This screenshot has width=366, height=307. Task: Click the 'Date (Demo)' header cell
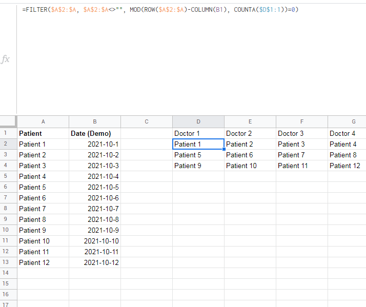pos(95,133)
